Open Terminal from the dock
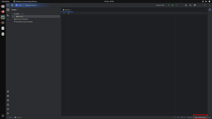 pyautogui.click(x=3, y=23)
